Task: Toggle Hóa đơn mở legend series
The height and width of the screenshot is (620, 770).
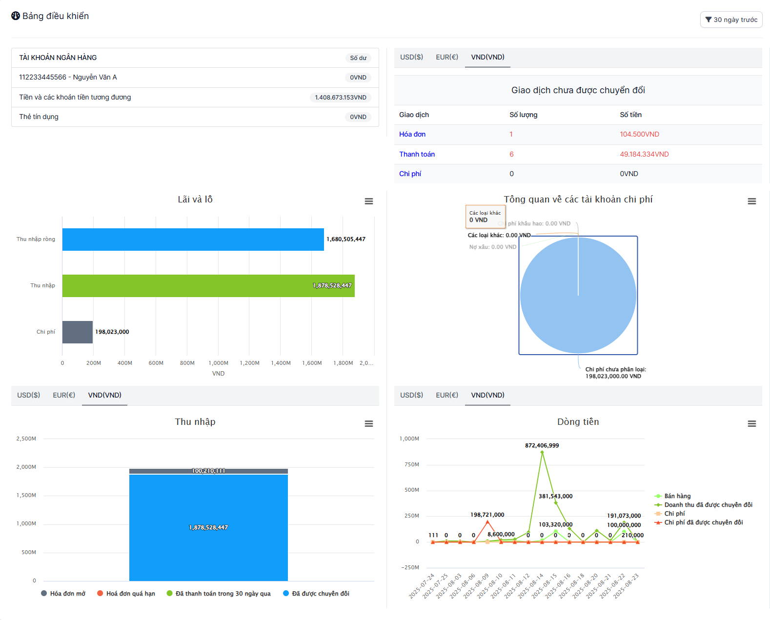Action: click(x=63, y=594)
